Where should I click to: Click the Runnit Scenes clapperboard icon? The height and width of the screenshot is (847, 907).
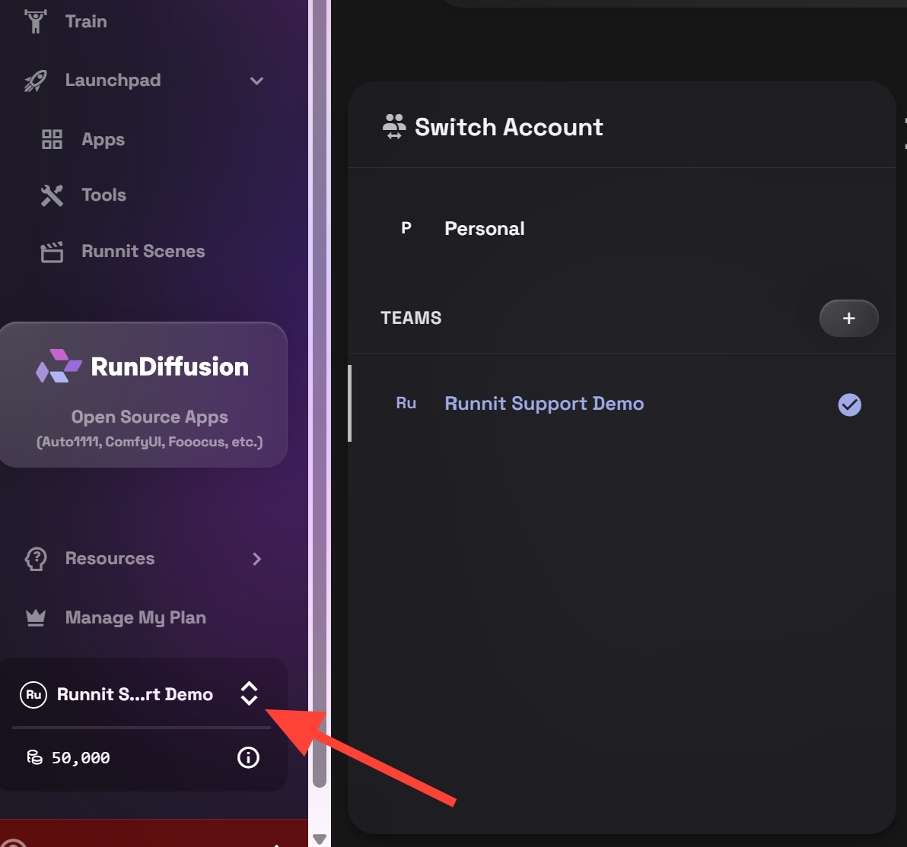(52, 252)
